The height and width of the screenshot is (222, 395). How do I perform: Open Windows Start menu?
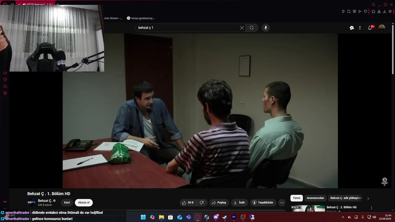coord(143,217)
